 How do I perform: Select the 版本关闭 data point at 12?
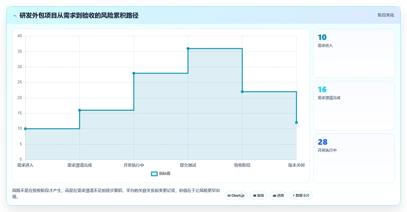296,123
